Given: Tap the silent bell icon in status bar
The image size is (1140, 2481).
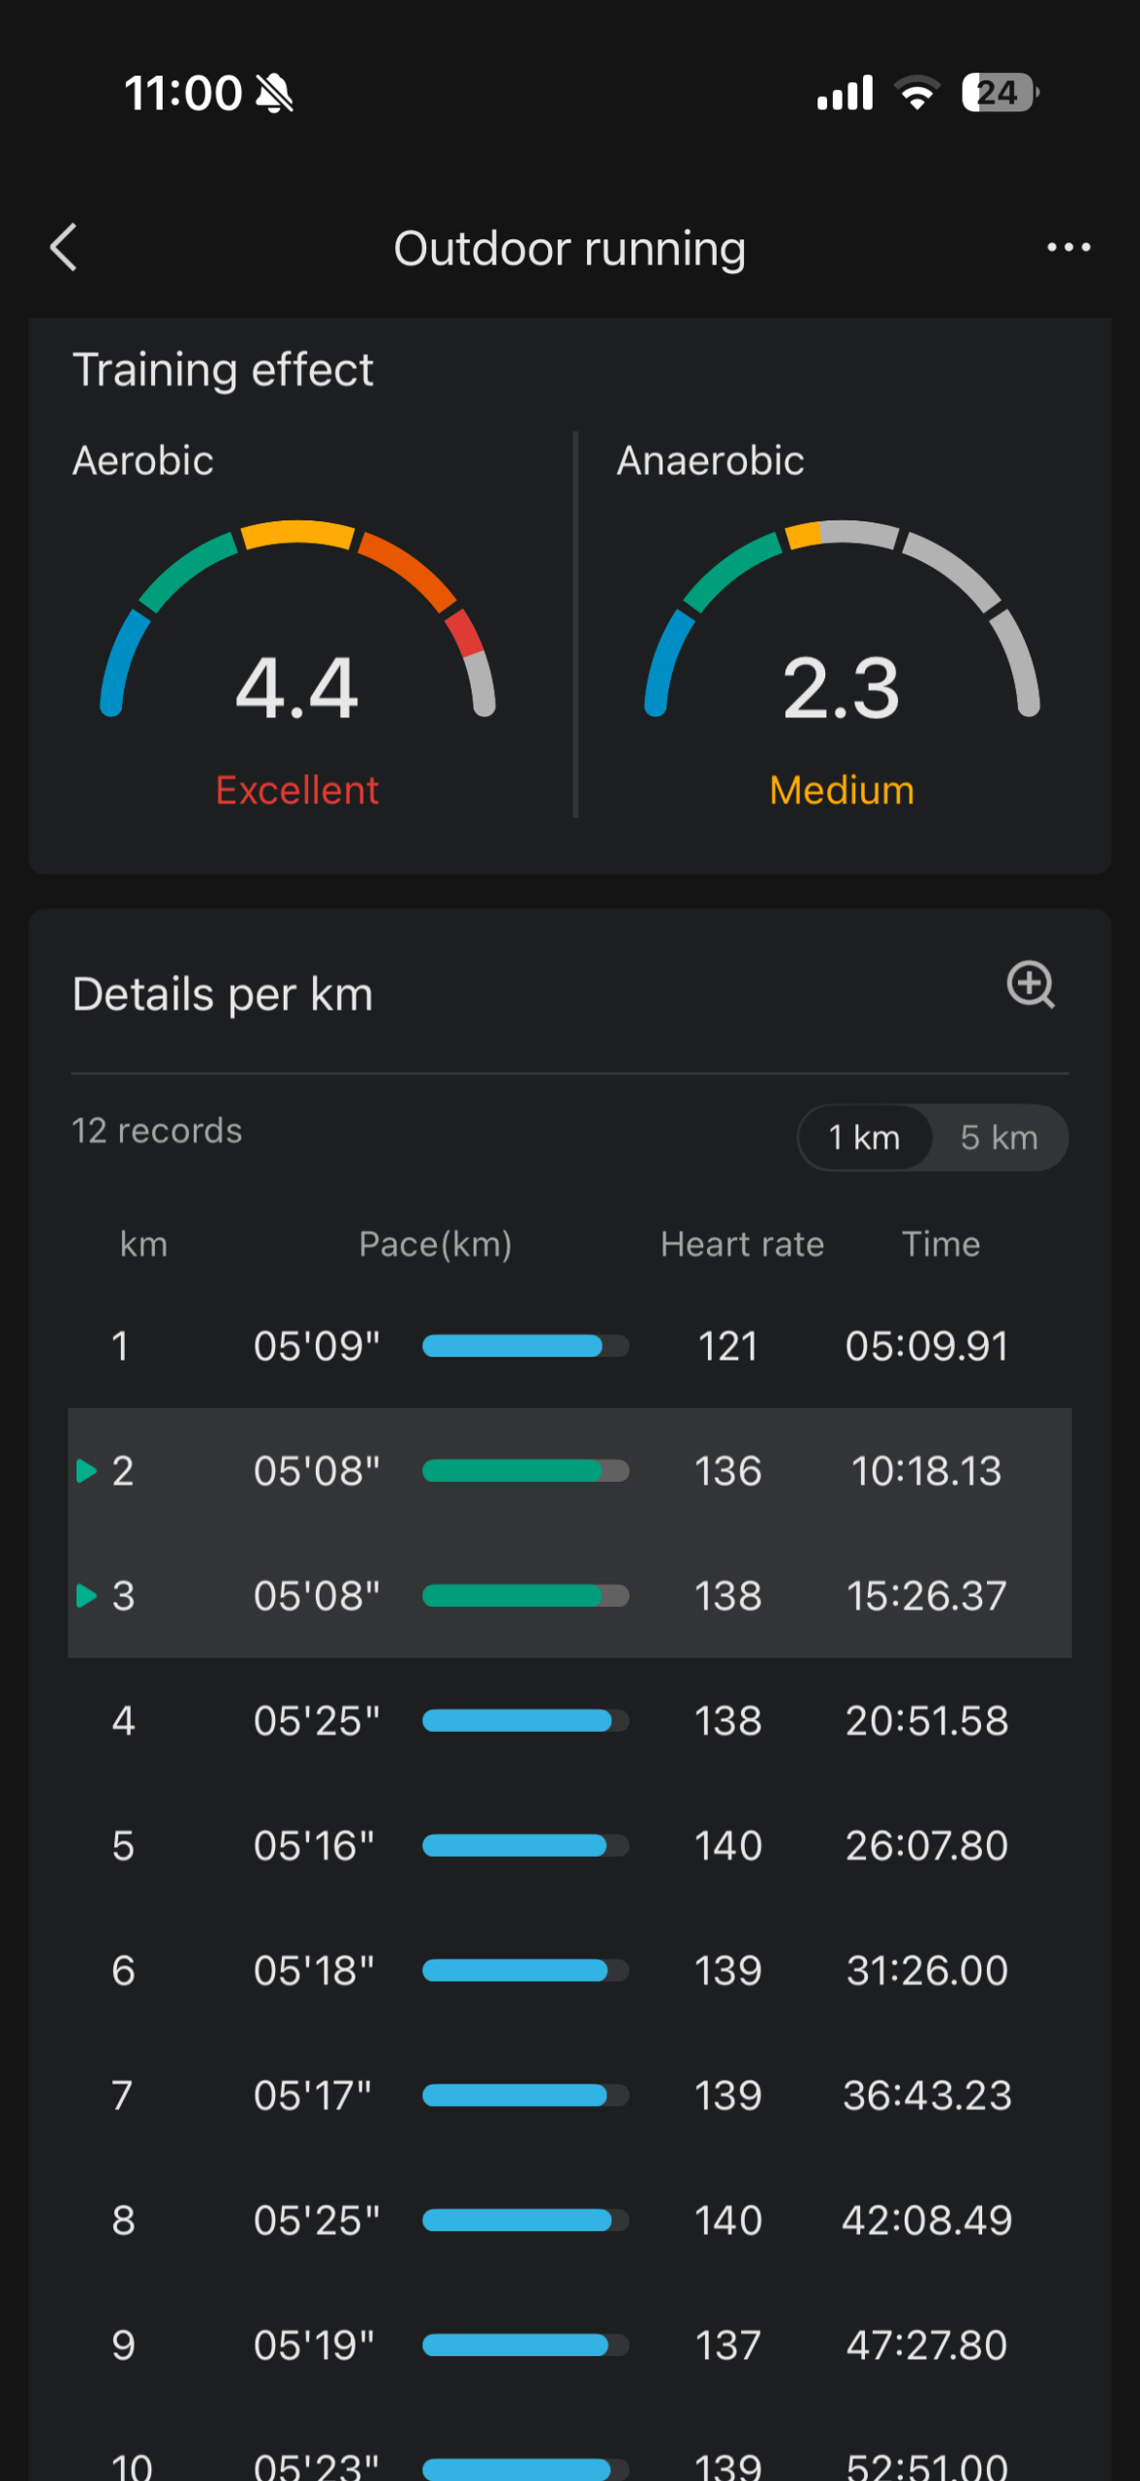Looking at the screenshot, I should [274, 94].
